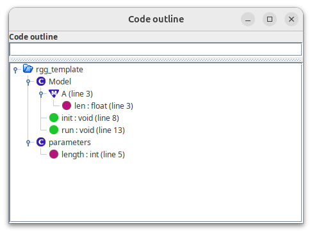
Task: Select length : int (line 5)
Action: (93, 155)
